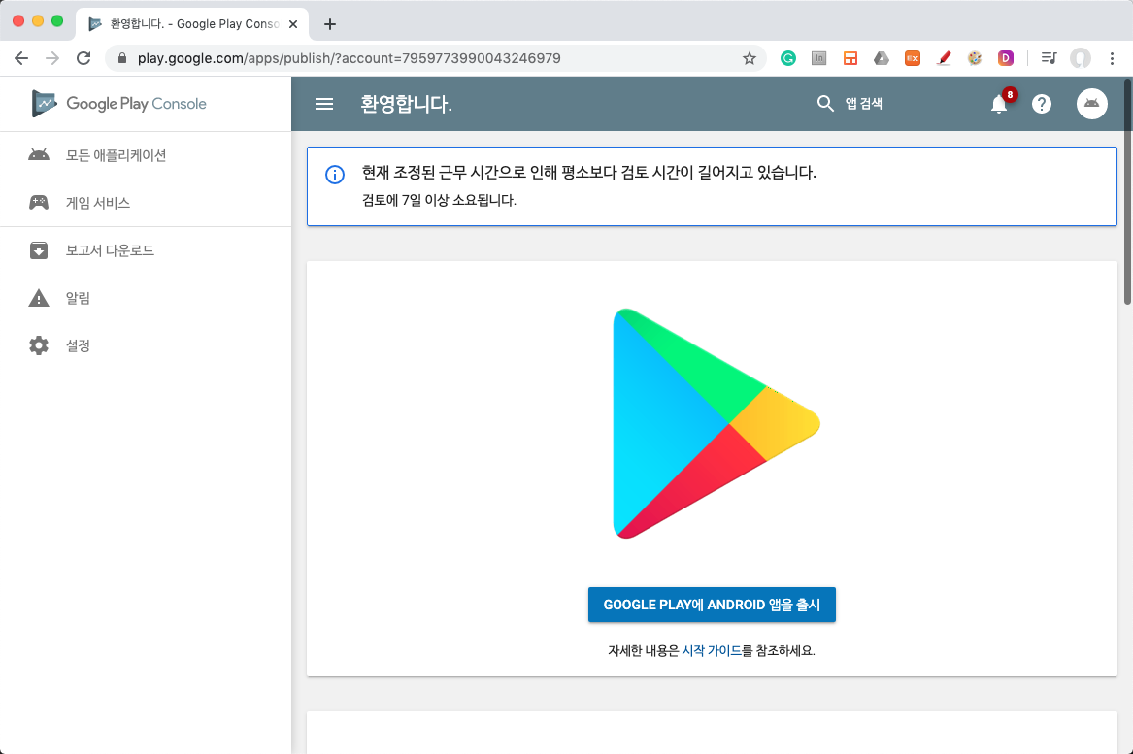
Task: Click the Google Drive extension icon
Action: (x=882, y=58)
